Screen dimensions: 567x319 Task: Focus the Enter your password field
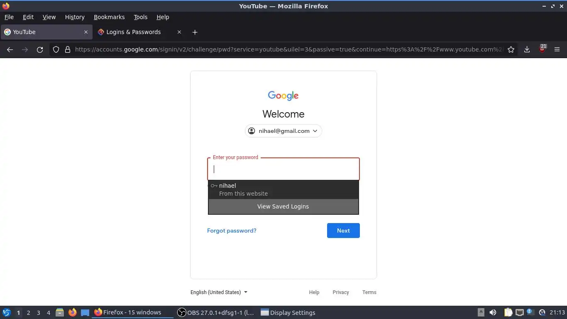tap(283, 169)
